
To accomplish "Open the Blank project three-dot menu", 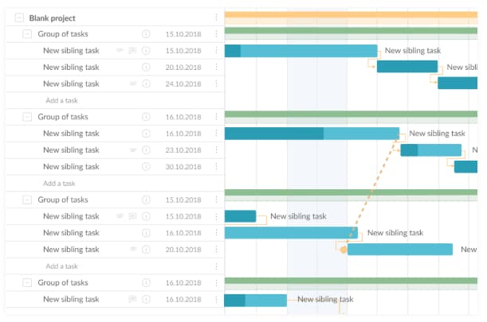I will tap(216, 17).
